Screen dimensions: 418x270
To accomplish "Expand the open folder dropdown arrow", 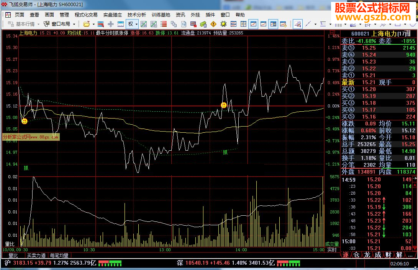I will (x=93, y=24).
